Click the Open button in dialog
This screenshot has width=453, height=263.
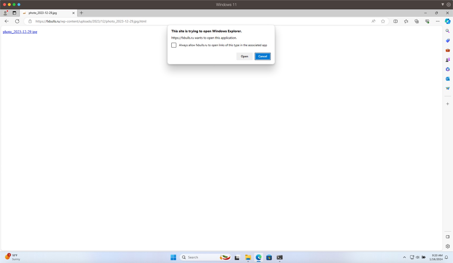point(244,56)
